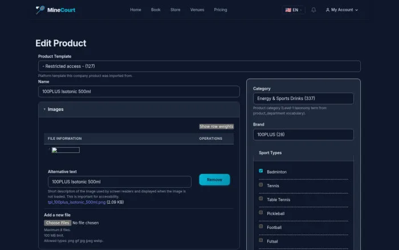Image resolution: width=399 pixels, height=250 pixels.
Task: Remove the uploaded image
Action: pos(214,180)
